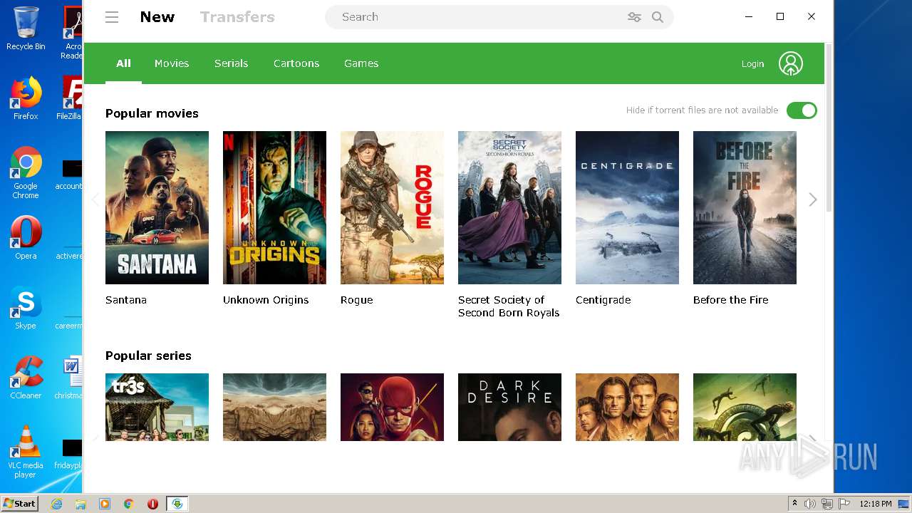Screen dimensions: 912x513
Task: Open File Explorer from the taskbar
Action: click(81, 504)
